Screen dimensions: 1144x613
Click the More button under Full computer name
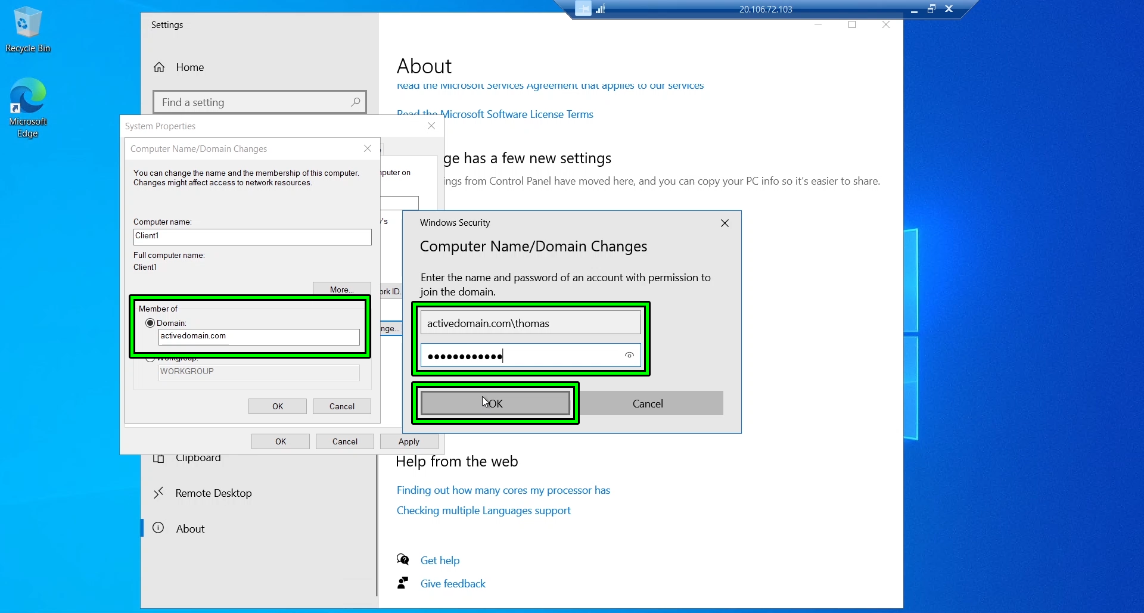(x=341, y=288)
